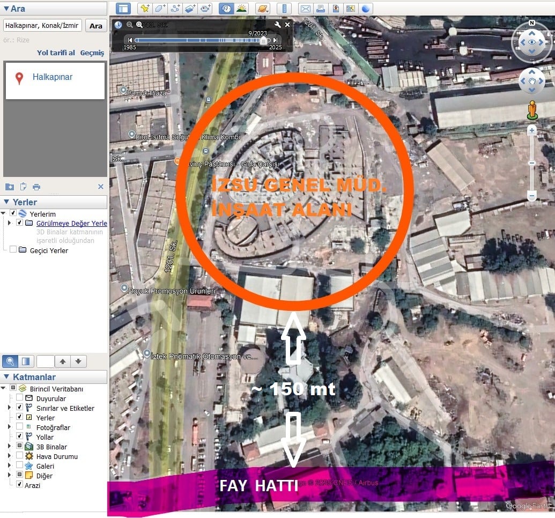Select the Geçici Yerler folder
This screenshot has width=555, height=518.
pyautogui.click(x=49, y=250)
